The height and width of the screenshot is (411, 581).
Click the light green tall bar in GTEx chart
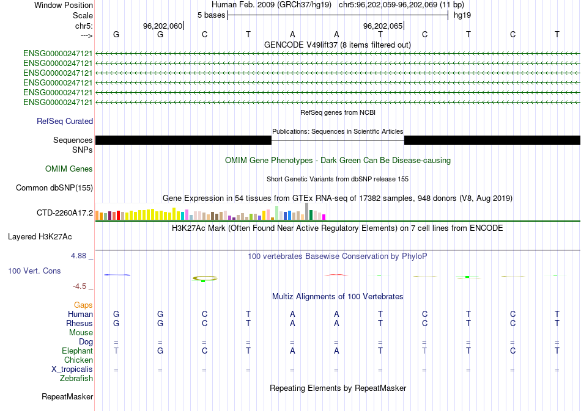point(277,213)
